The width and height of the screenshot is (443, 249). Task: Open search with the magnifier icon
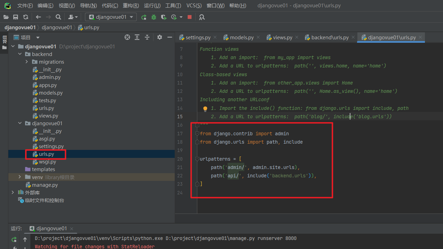pos(58,17)
